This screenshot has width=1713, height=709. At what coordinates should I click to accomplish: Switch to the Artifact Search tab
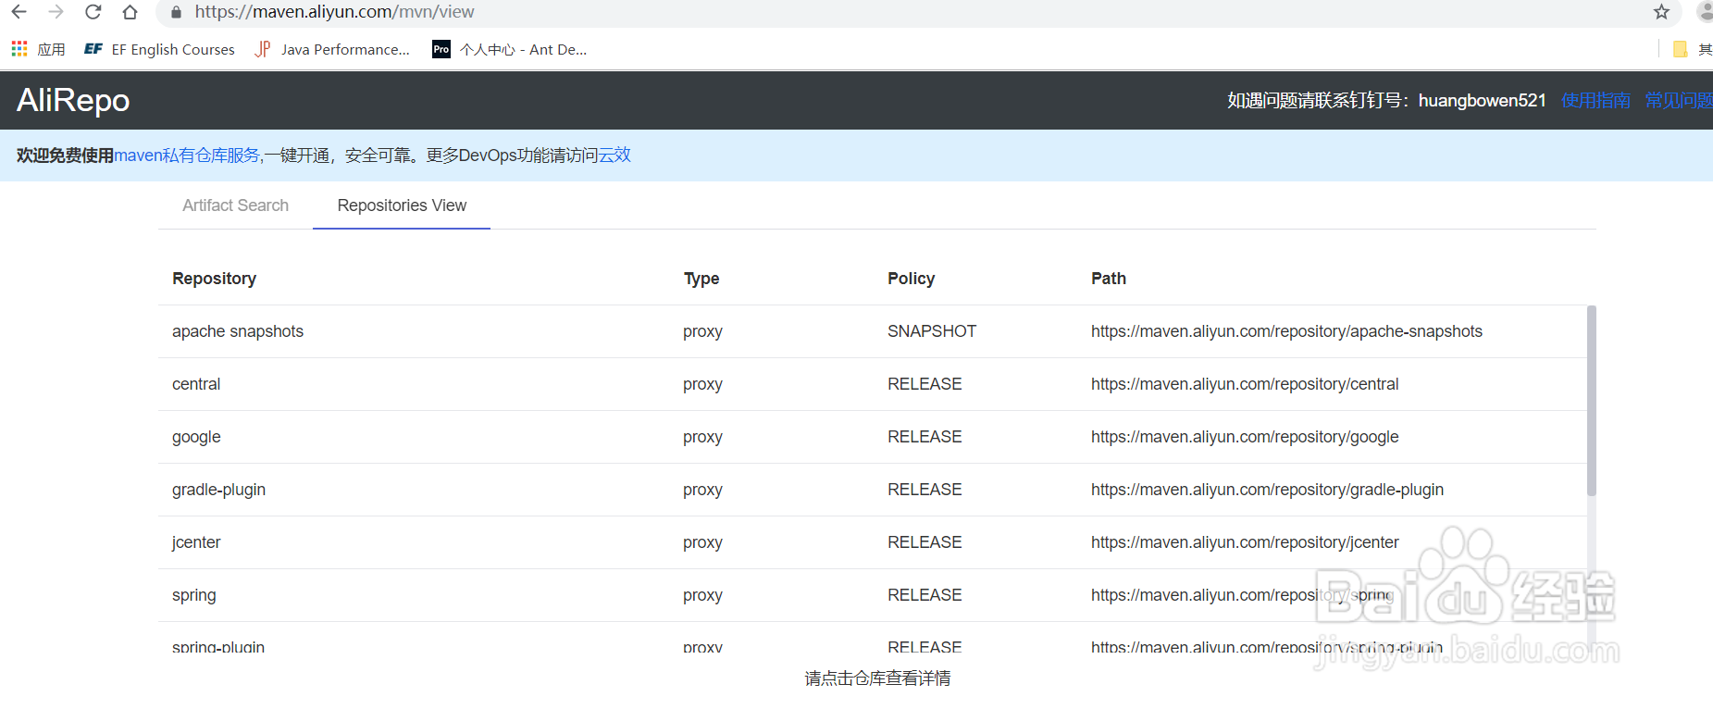pyautogui.click(x=236, y=205)
